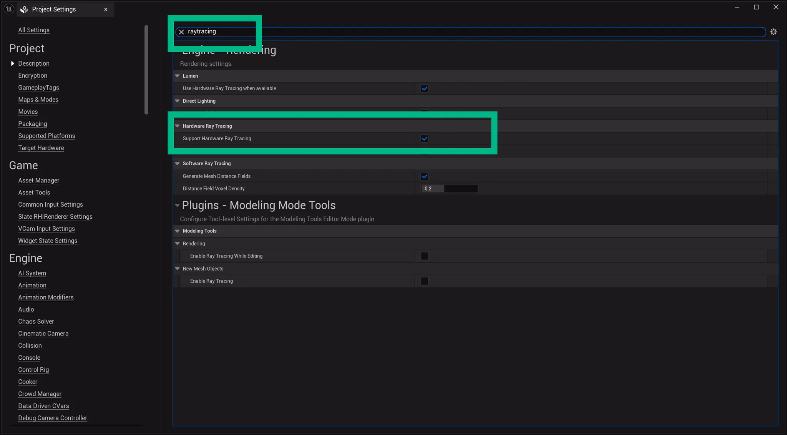Collapse the Lumen section
787x435 pixels.
(x=178, y=76)
